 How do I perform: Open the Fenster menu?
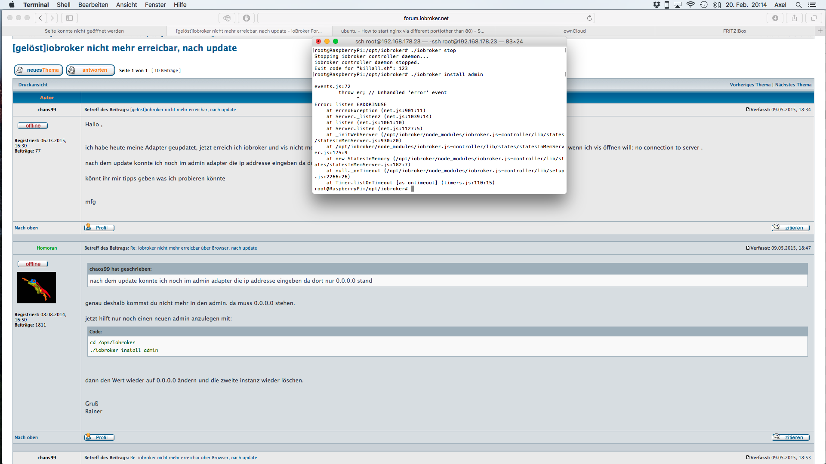click(155, 5)
